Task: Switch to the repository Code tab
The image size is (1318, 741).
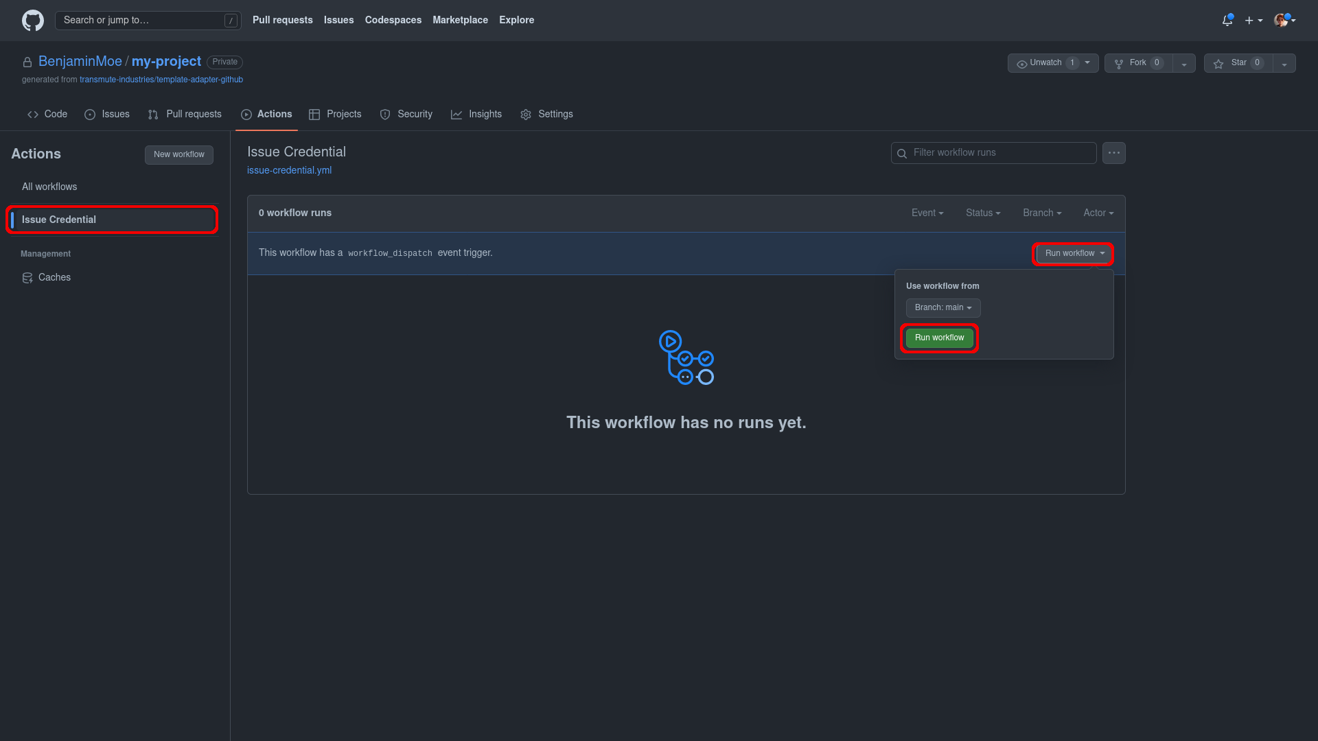Action: (47, 115)
